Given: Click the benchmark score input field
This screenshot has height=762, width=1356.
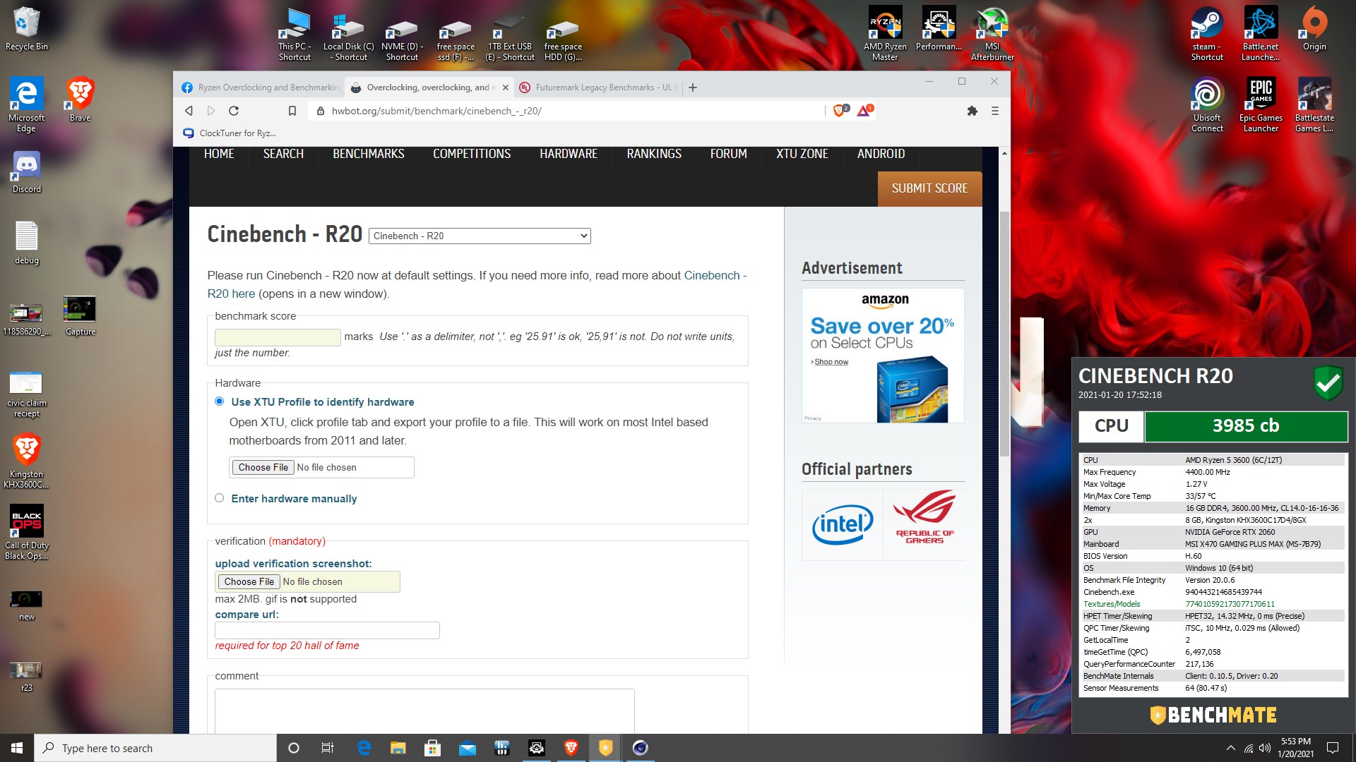Looking at the screenshot, I should (x=278, y=337).
